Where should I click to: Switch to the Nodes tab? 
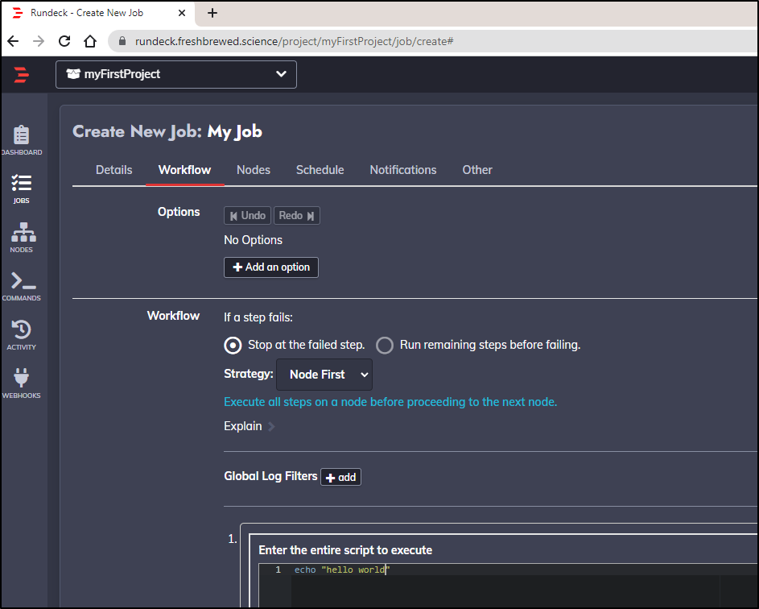[x=254, y=170]
